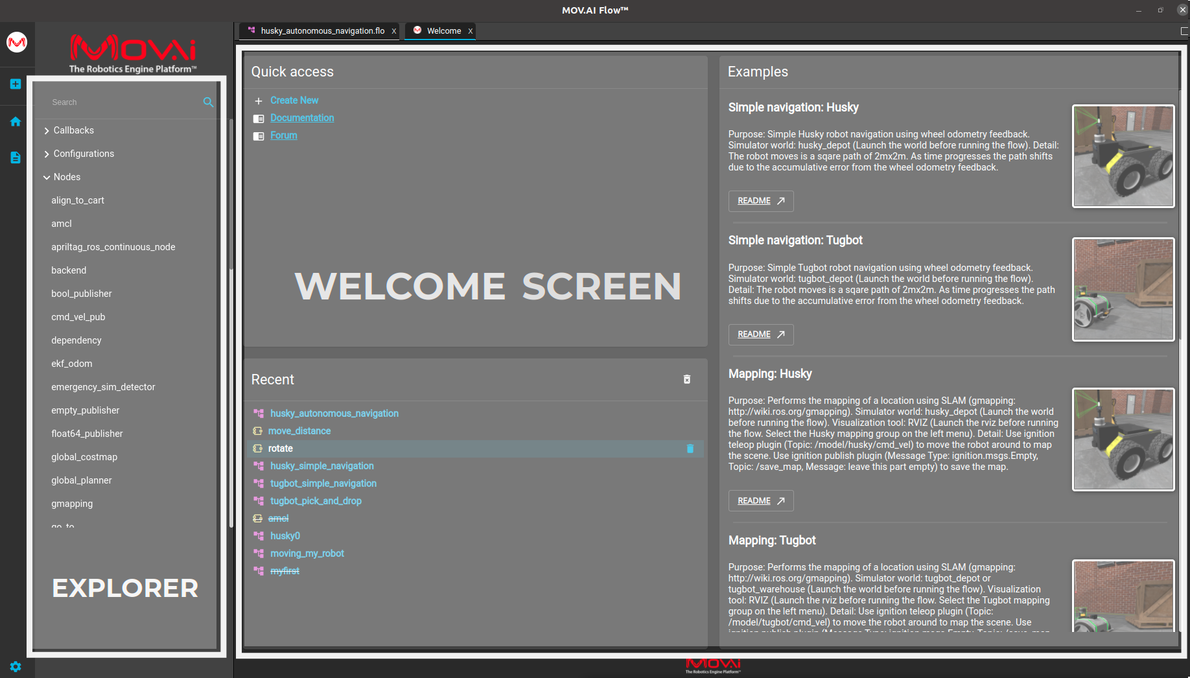Open recent flow husky0
The height and width of the screenshot is (678, 1190).
[285, 536]
